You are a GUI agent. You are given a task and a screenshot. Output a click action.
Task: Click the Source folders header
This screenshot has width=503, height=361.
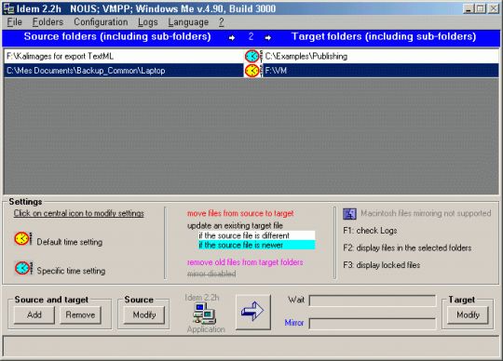point(117,36)
